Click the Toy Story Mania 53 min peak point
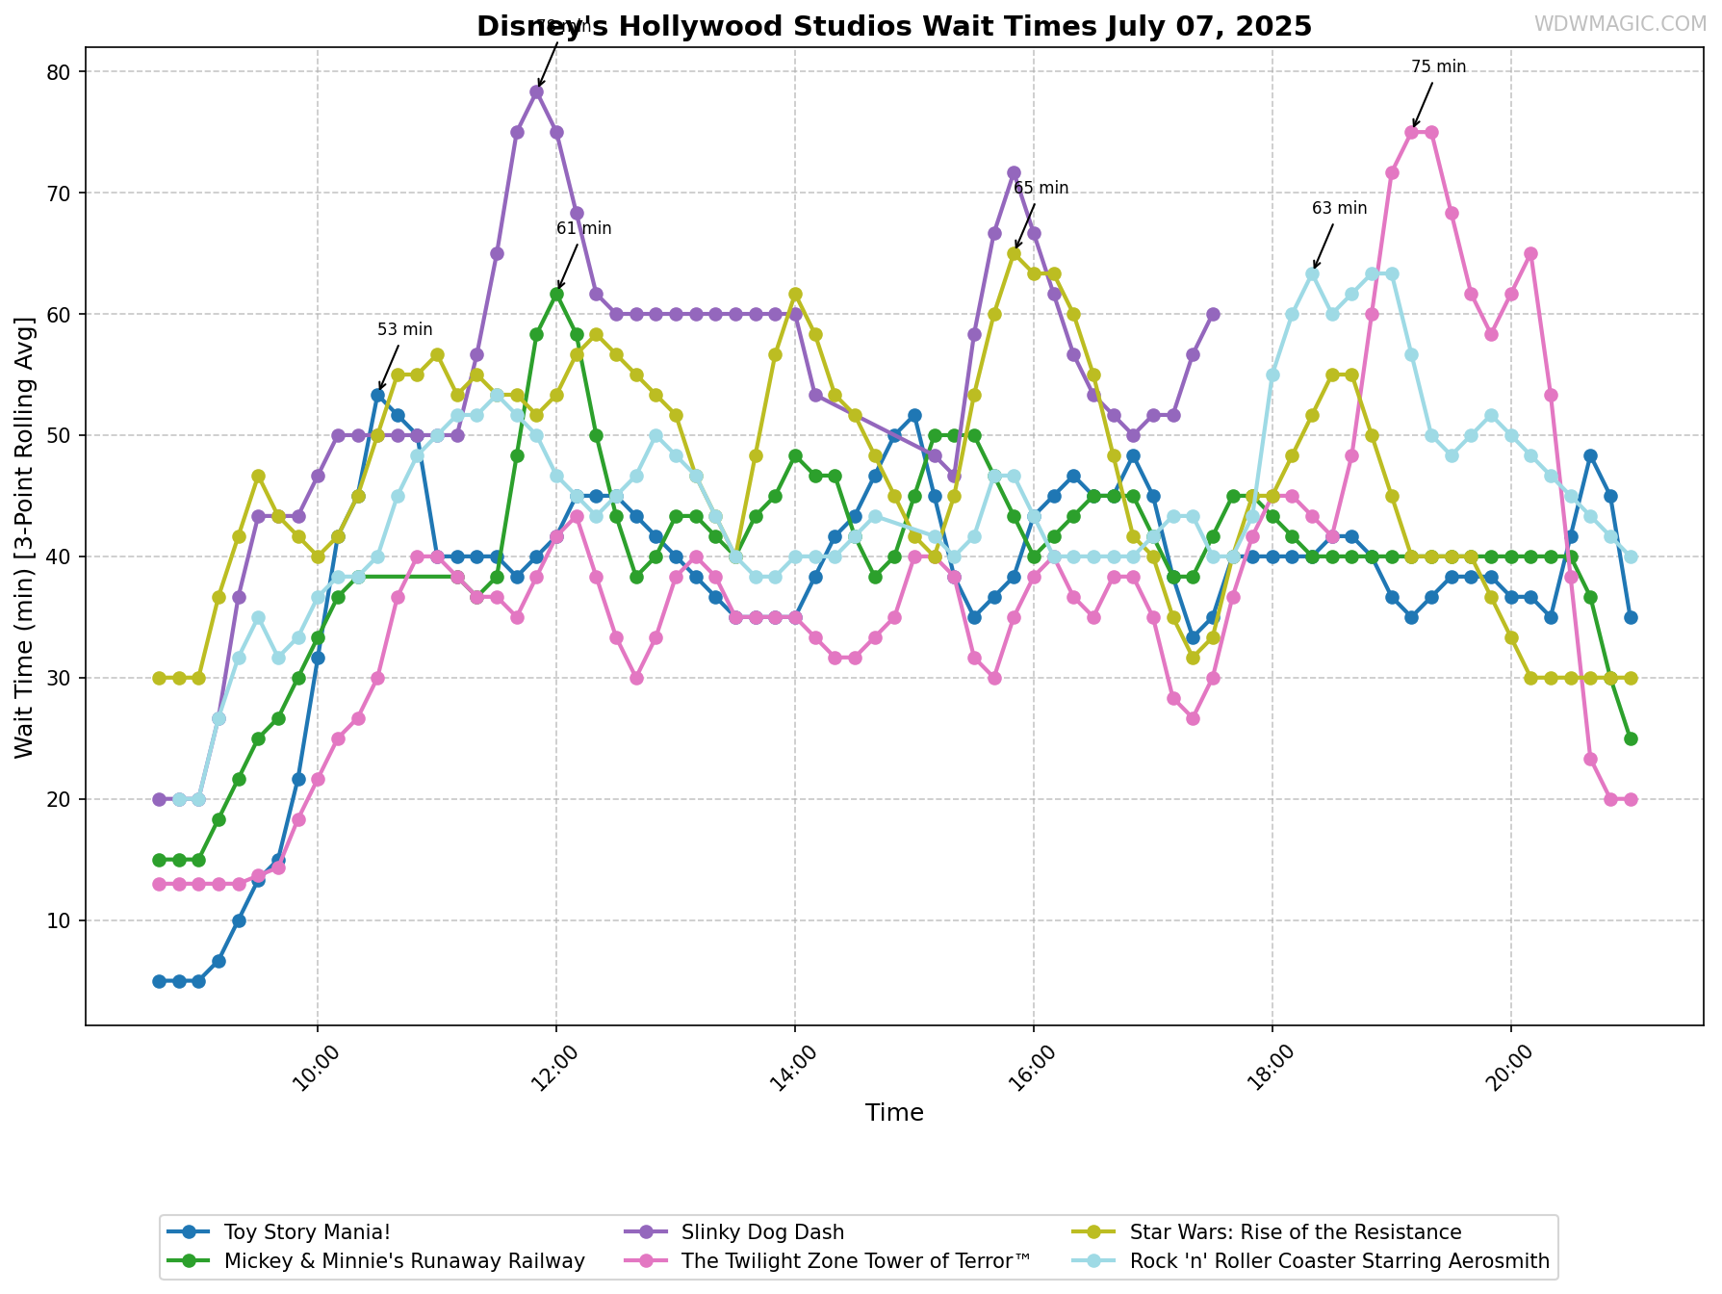The height and width of the screenshot is (1294, 1722). [x=377, y=395]
